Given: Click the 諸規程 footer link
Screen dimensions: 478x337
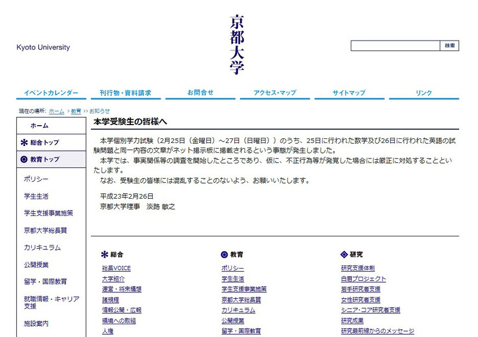Looking at the screenshot, I should point(111,300).
